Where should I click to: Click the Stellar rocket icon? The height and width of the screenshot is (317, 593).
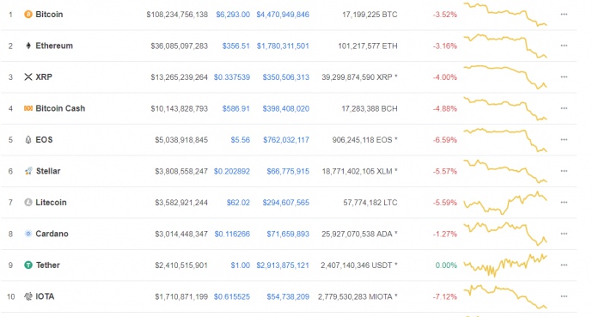[x=28, y=171]
